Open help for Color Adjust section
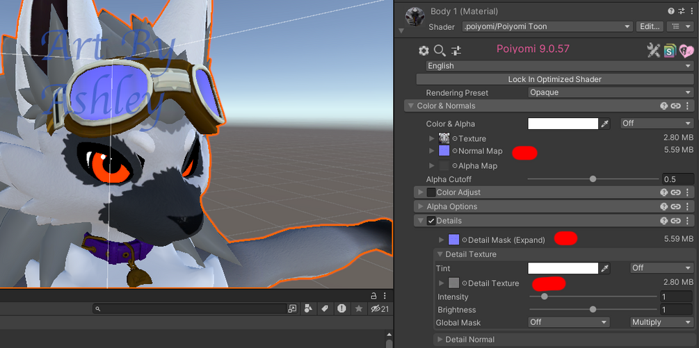 (664, 192)
